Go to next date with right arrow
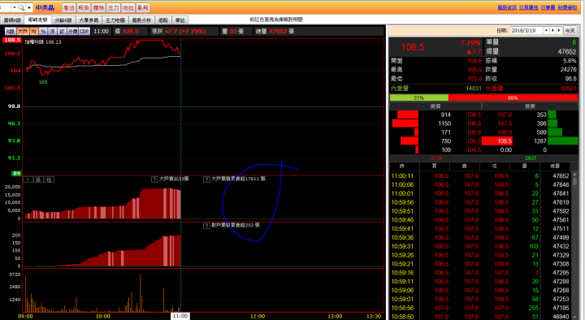Image resolution: width=585 pixels, height=320 pixels. tap(559, 31)
